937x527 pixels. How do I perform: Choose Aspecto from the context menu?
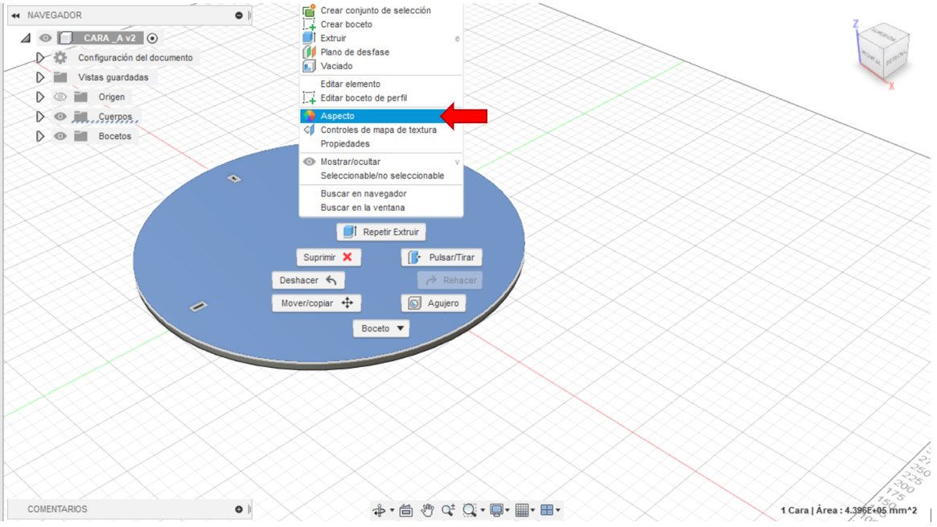click(380, 116)
